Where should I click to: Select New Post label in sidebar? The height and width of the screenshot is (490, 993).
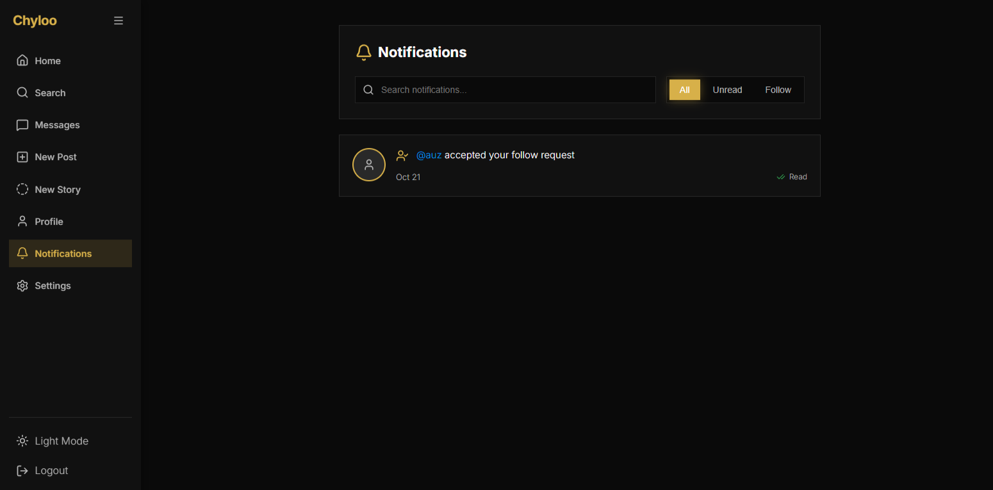pyautogui.click(x=56, y=157)
